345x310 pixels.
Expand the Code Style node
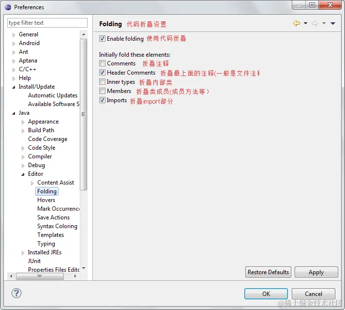pos(23,148)
